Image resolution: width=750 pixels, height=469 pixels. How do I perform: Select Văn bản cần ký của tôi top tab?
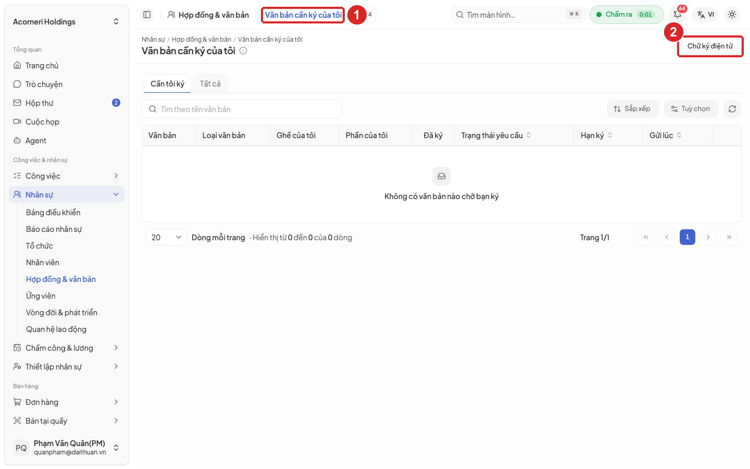coord(303,15)
